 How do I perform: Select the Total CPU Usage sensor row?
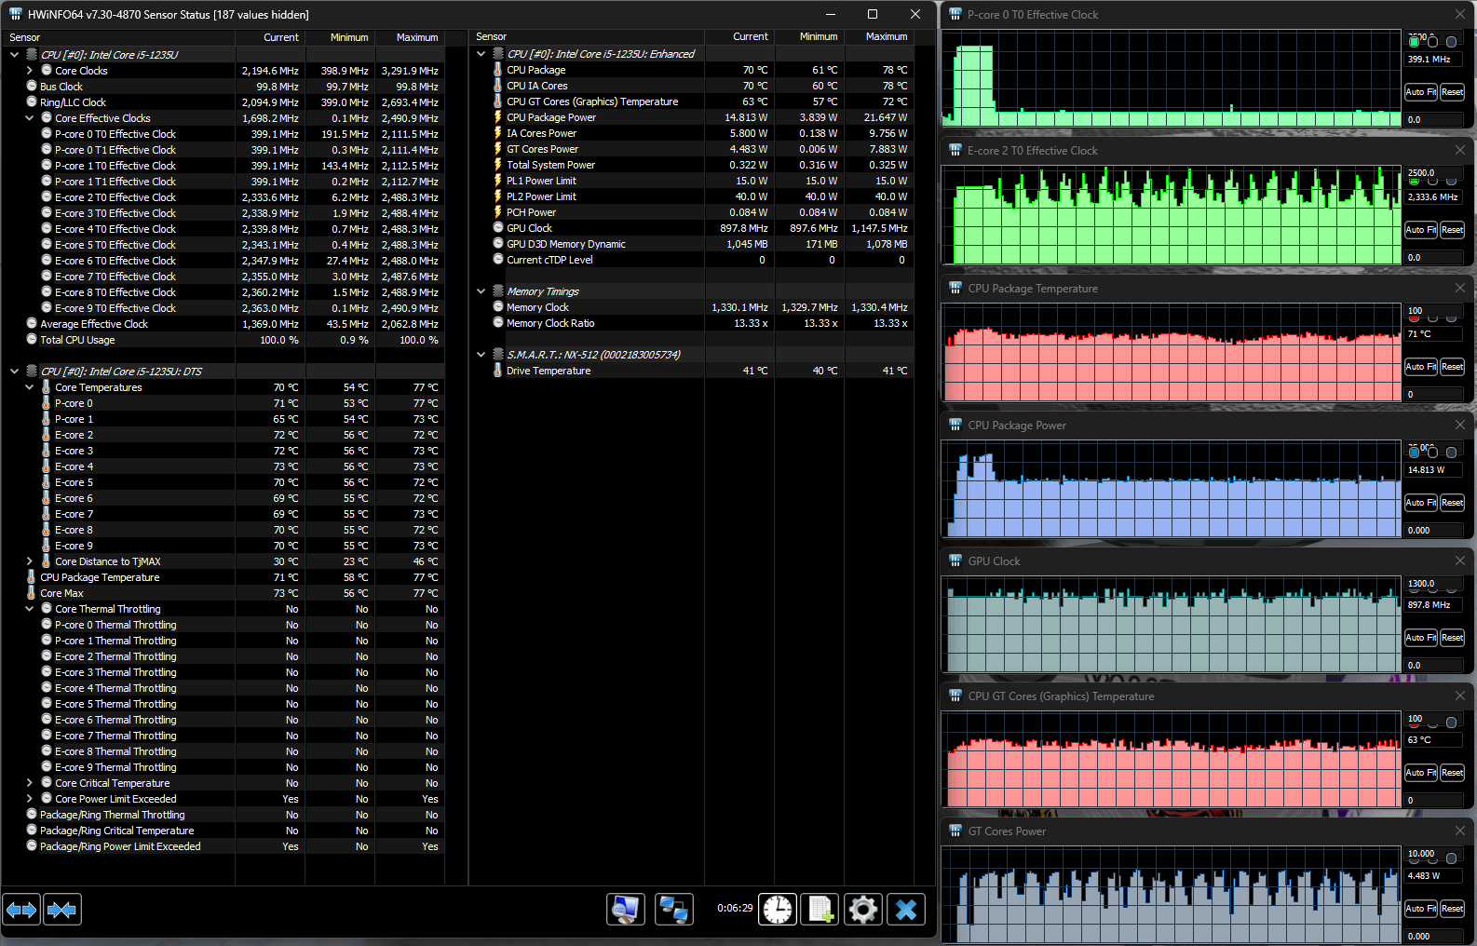click(x=77, y=340)
